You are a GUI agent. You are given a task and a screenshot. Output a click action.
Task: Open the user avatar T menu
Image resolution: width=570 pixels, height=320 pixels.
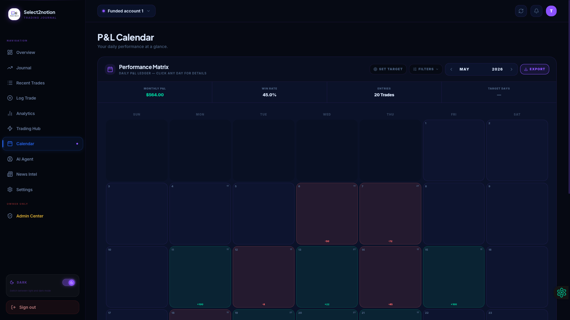click(x=551, y=11)
